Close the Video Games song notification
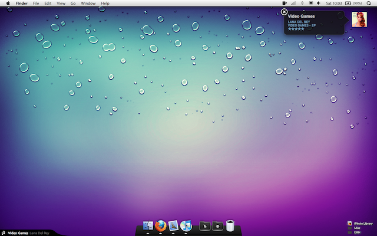Screen dimensions: 377x236 point(284,12)
